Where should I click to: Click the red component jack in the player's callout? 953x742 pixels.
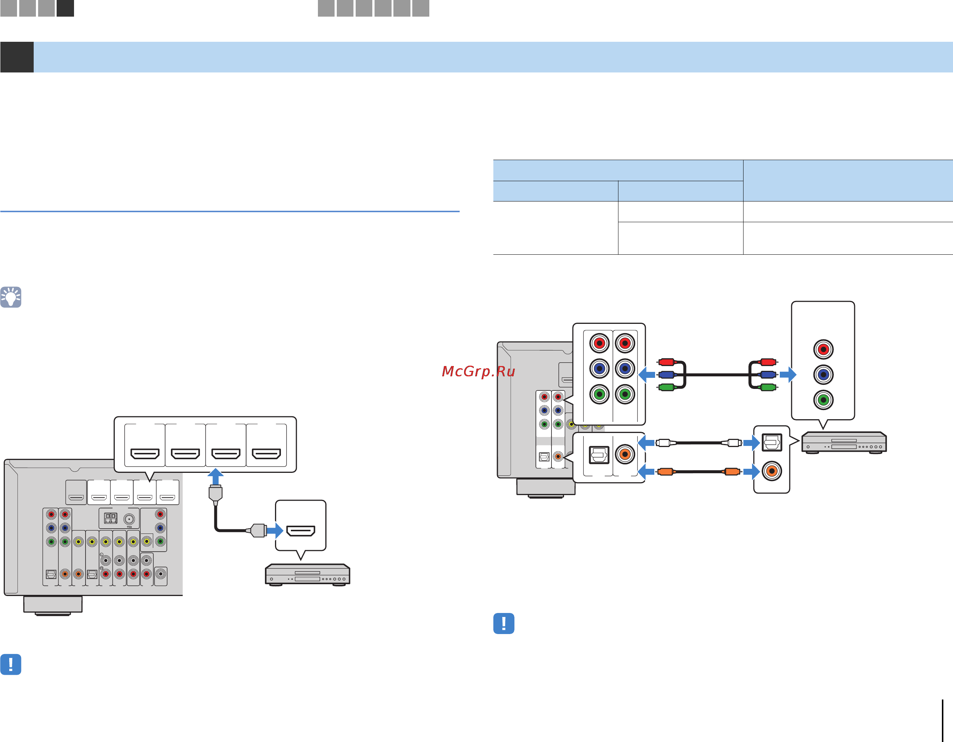[823, 349]
